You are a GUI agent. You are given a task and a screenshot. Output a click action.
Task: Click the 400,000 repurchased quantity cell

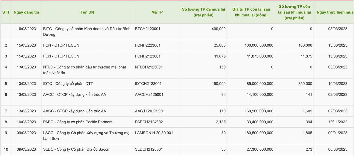point(219,29)
